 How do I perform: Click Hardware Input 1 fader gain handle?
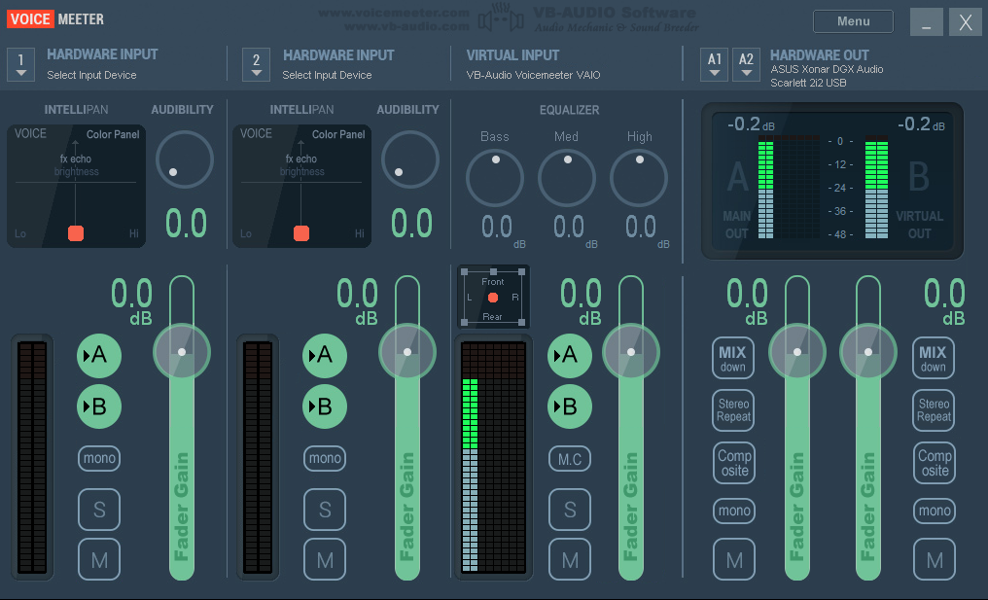(x=182, y=352)
